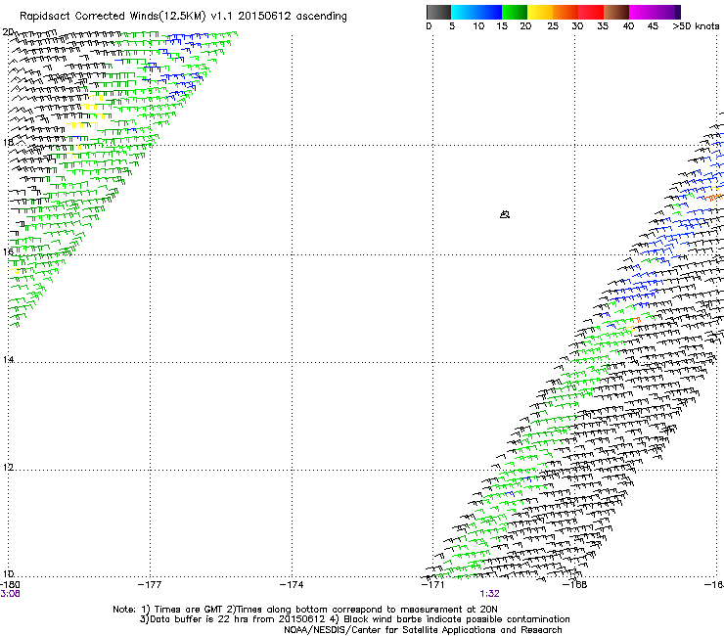Click the longitude -177 axis label
The width and height of the screenshot is (724, 636).
[150, 585]
